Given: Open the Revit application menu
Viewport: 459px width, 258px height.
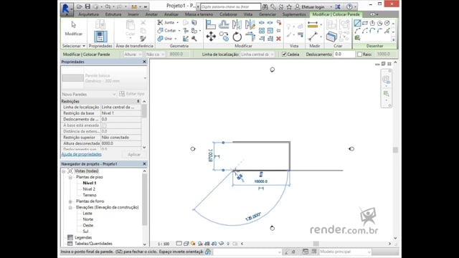Looking at the screenshot, I should click(x=67, y=9).
